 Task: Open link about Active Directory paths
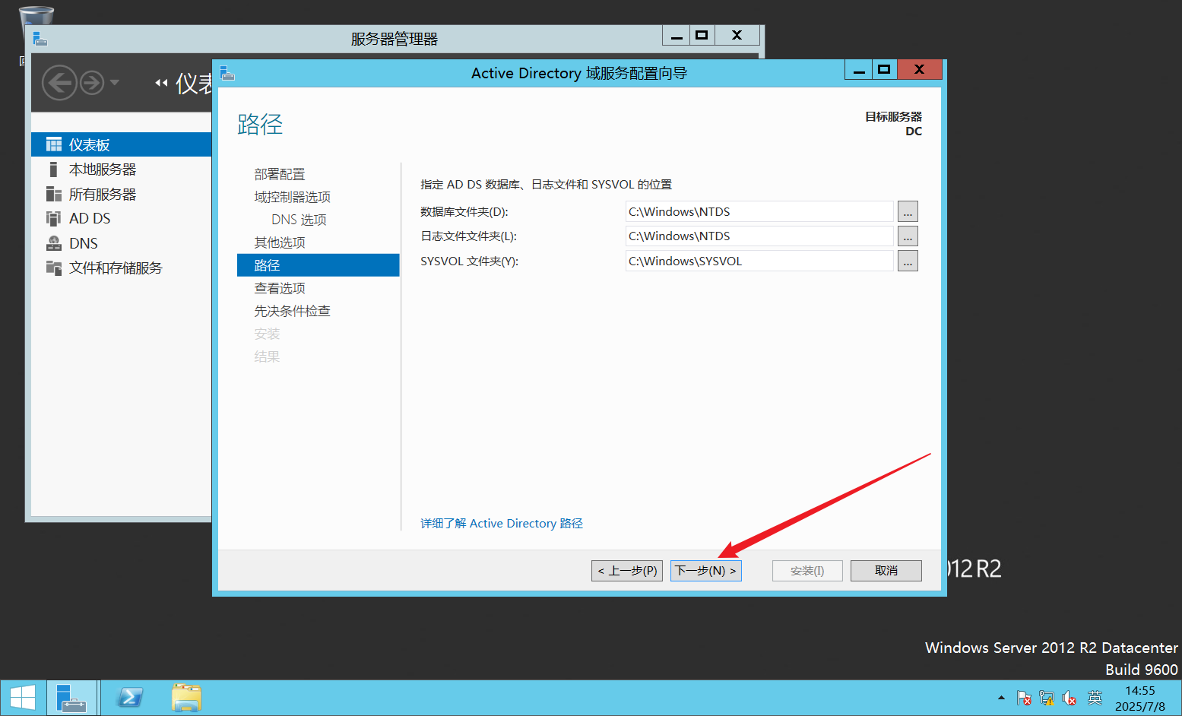click(x=502, y=524)
